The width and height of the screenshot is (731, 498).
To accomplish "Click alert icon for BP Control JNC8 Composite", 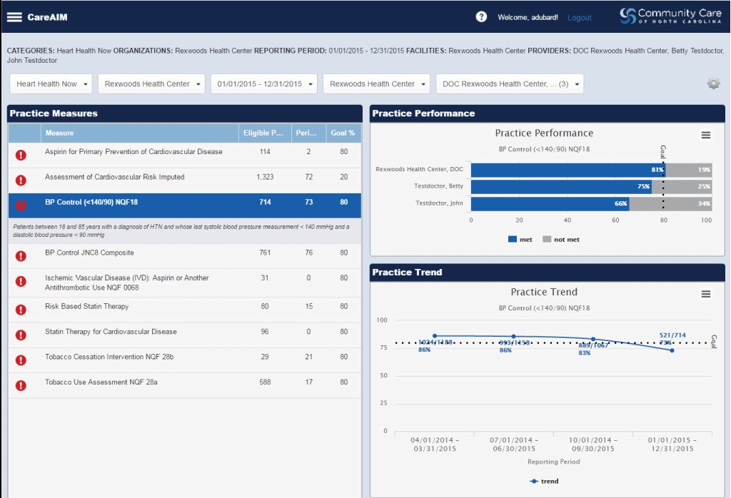I will pyautogui.click(x=21, y=255).
